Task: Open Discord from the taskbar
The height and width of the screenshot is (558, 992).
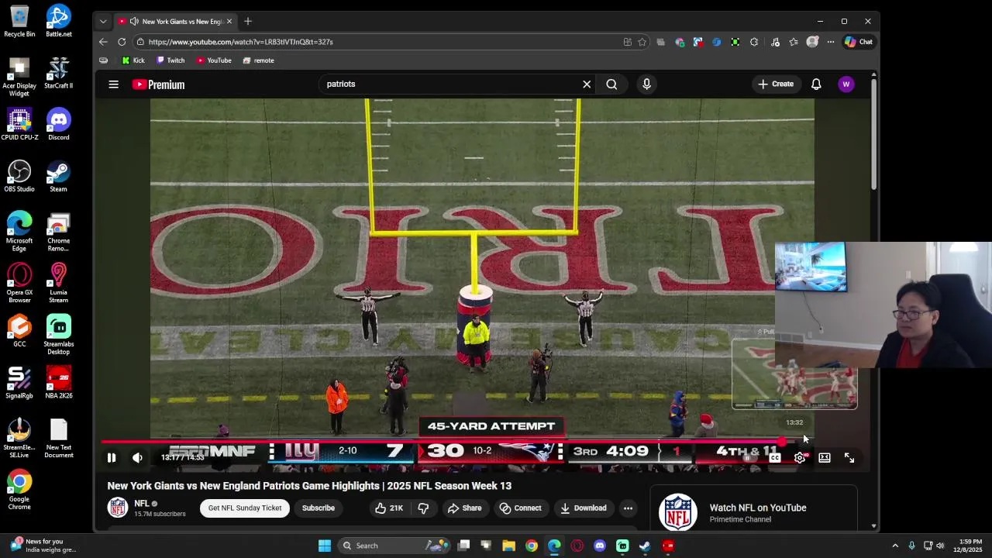Action: 600,546
